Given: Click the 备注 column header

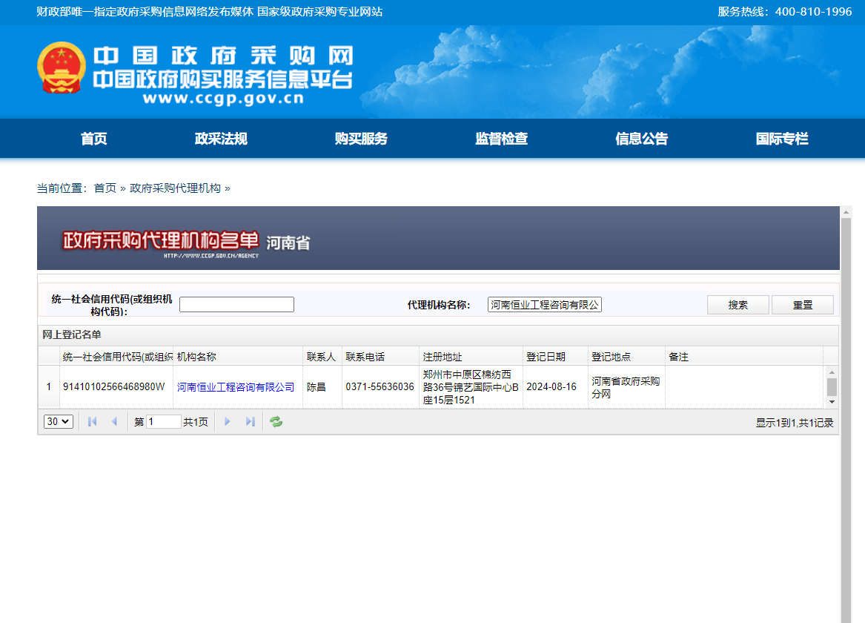Looking at the screenshot, I should click(744, 357).
